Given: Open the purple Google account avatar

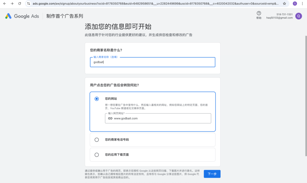Looking at the screenshot, I should (x=298, y=16).
